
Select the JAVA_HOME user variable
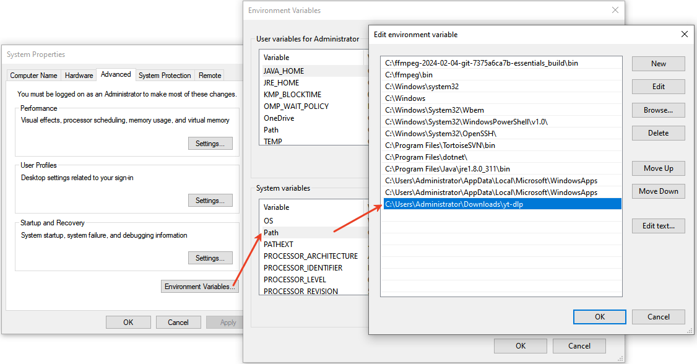285,71
